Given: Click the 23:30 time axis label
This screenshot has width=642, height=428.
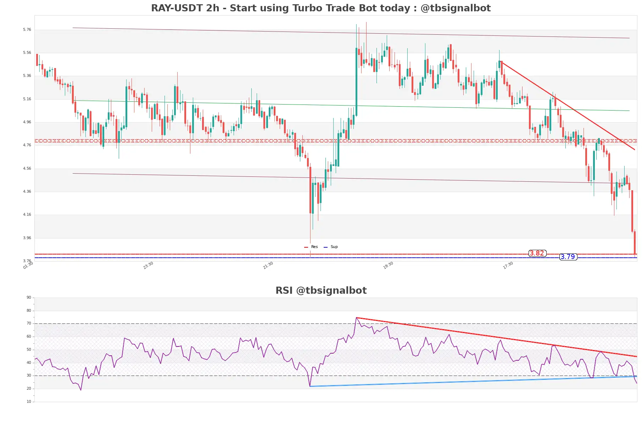Looking at the screenshot, I should 148,265.
